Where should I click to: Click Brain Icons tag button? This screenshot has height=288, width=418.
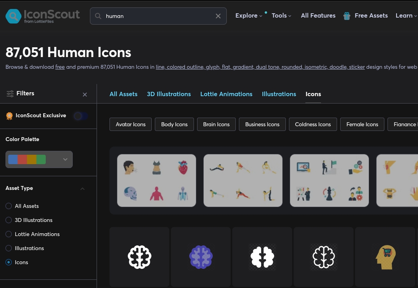point(216,124)
